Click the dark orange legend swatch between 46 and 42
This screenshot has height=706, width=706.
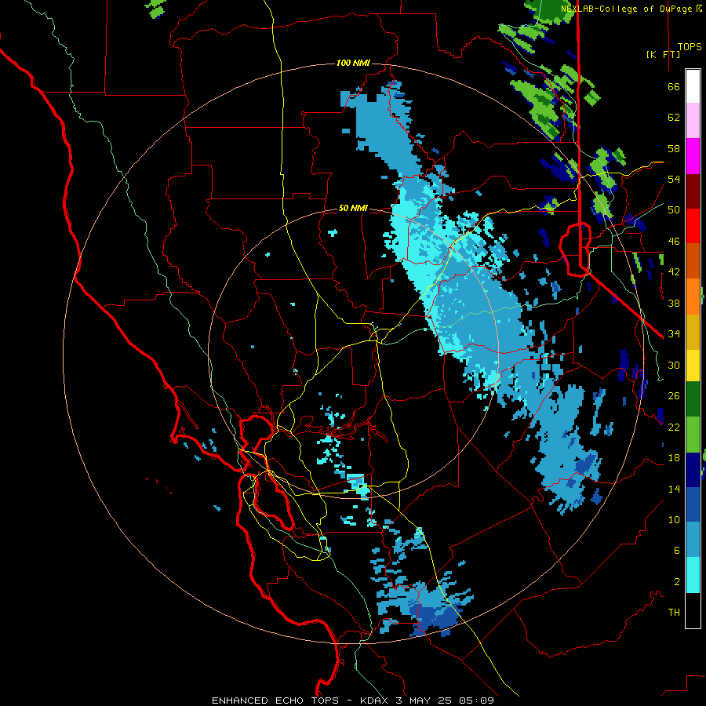coord(693,260)
